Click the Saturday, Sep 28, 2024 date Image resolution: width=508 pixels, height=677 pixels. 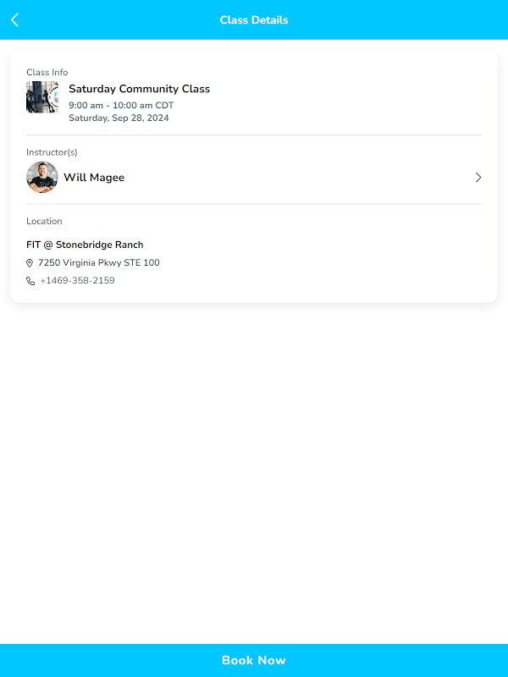click(119, 118)
